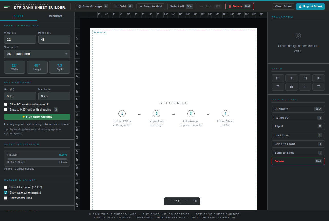Switch to the Designs tab

[56, 16]
